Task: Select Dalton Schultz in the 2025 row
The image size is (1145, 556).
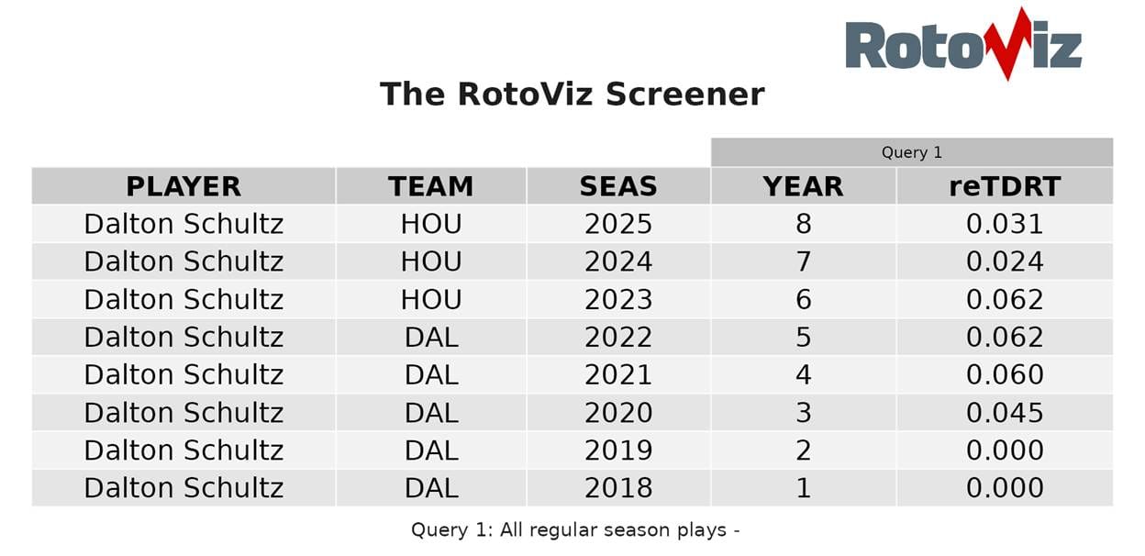Action: (x=183, y=224)
